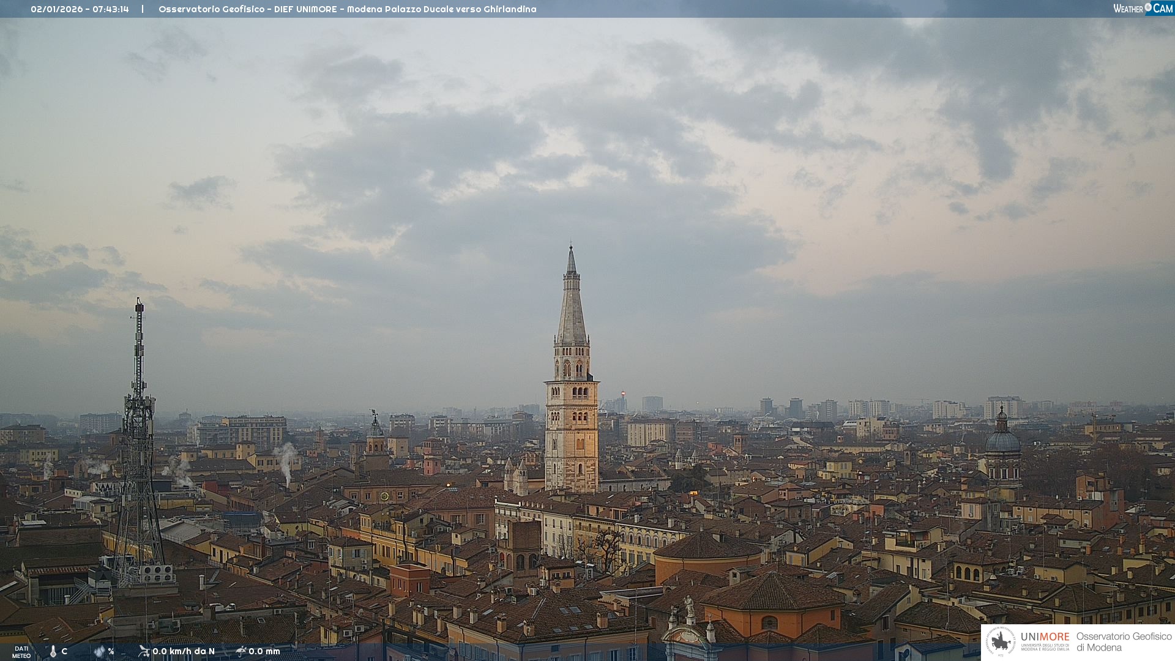Click the C temperature unit label

64,651
